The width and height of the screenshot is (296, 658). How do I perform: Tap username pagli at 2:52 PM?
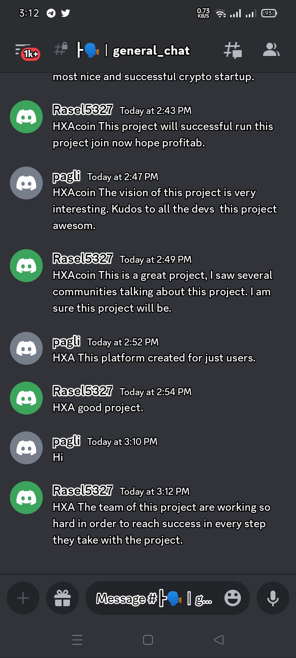point(67,341)
